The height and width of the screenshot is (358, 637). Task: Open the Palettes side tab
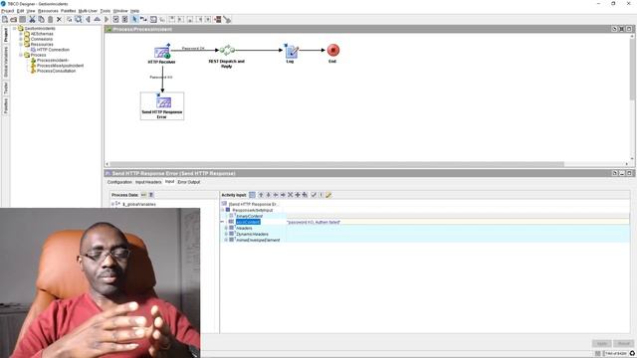click(6, 105)
